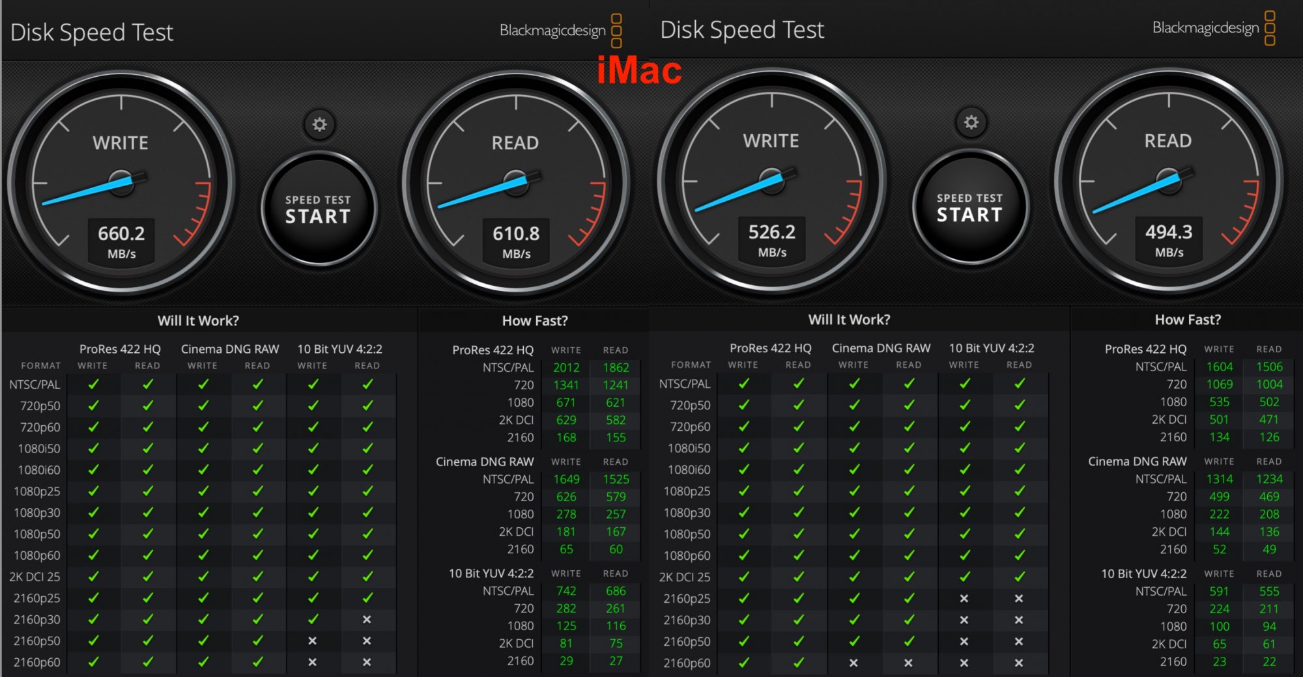The width and height of the screenshot is (1303, 677).
Task: Click the right window Cinema DNG RAW NTSC/PAL write 1314
Action: click(1220, 479)
